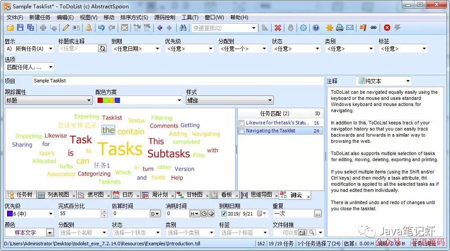Go forward with the grey right arrow

169,28
